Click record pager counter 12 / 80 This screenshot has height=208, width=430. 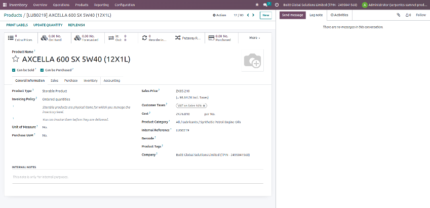[239, 15]
